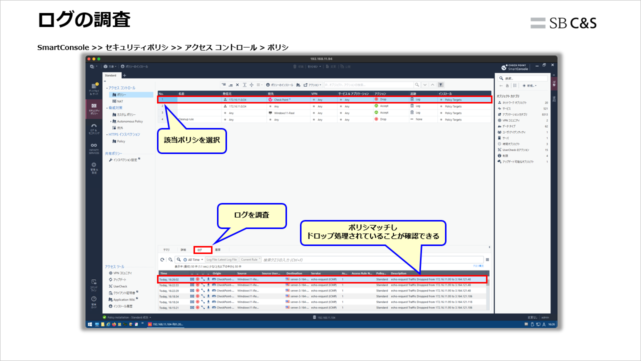Collapse the Threat Prevention tree section
The height and width of the screenshot is (361, 641).
[x=106, y=107]
